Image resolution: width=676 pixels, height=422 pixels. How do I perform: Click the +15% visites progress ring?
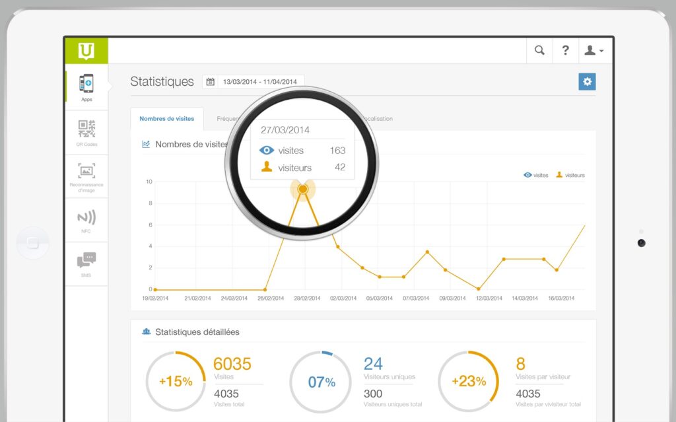pyautogui.click(x=176, y=381)
